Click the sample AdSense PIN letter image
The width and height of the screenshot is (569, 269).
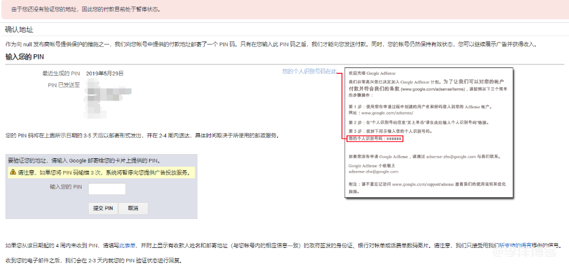click(x=428, y=132)
